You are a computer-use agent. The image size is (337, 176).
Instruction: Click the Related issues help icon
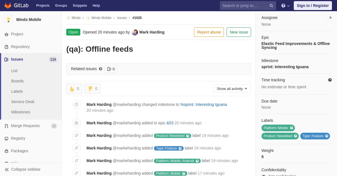tap(101, 69)
